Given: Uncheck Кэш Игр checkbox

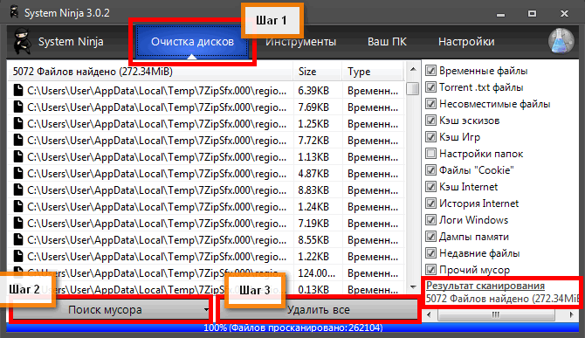Looking at the screenshot, I should (x=431, y=137).
